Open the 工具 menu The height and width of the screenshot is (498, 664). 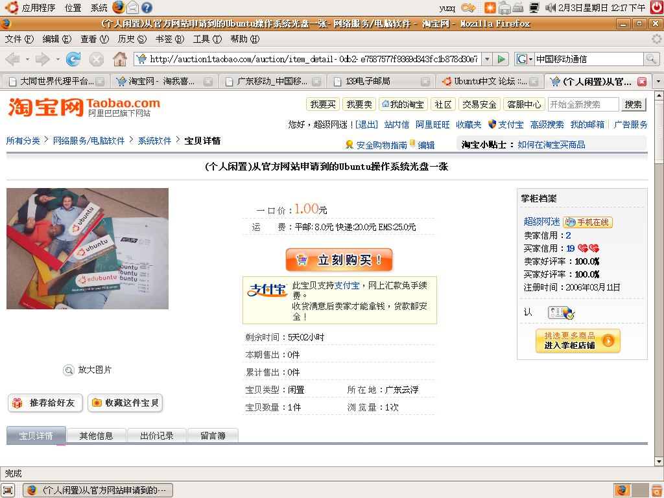point(207,39)
